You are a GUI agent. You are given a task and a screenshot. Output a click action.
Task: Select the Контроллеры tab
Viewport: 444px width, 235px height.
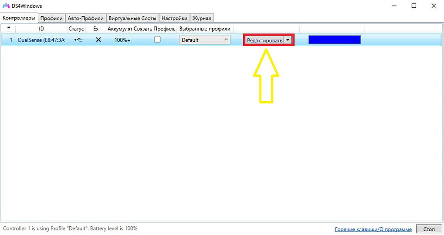tap(18, 18)
